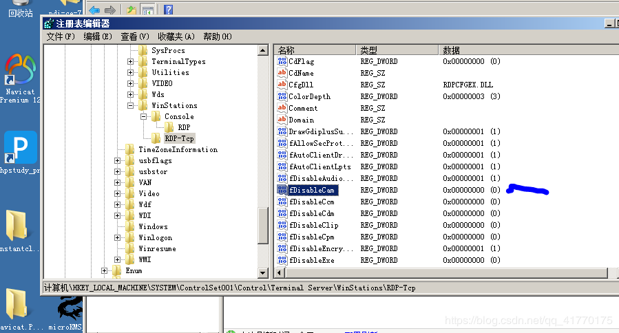
Task: Open the Recycle Bin desktop icon
Action: click(20, 9)
